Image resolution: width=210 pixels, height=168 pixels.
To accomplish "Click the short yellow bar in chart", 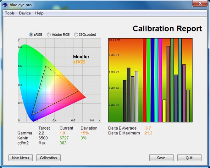I will (164, 111).
